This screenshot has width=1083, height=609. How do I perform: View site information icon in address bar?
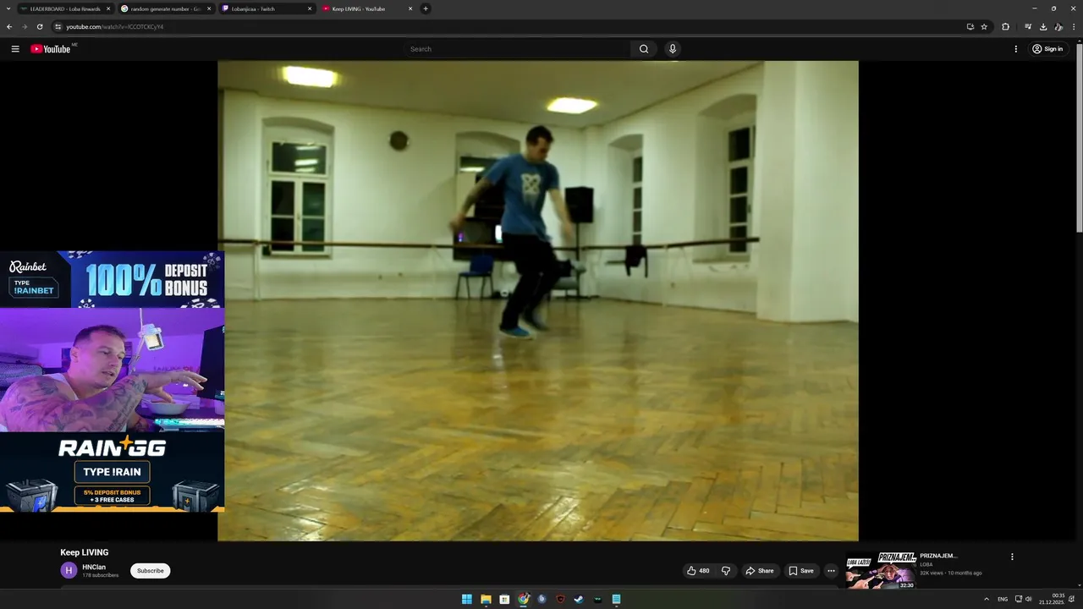tap(58, 26)
